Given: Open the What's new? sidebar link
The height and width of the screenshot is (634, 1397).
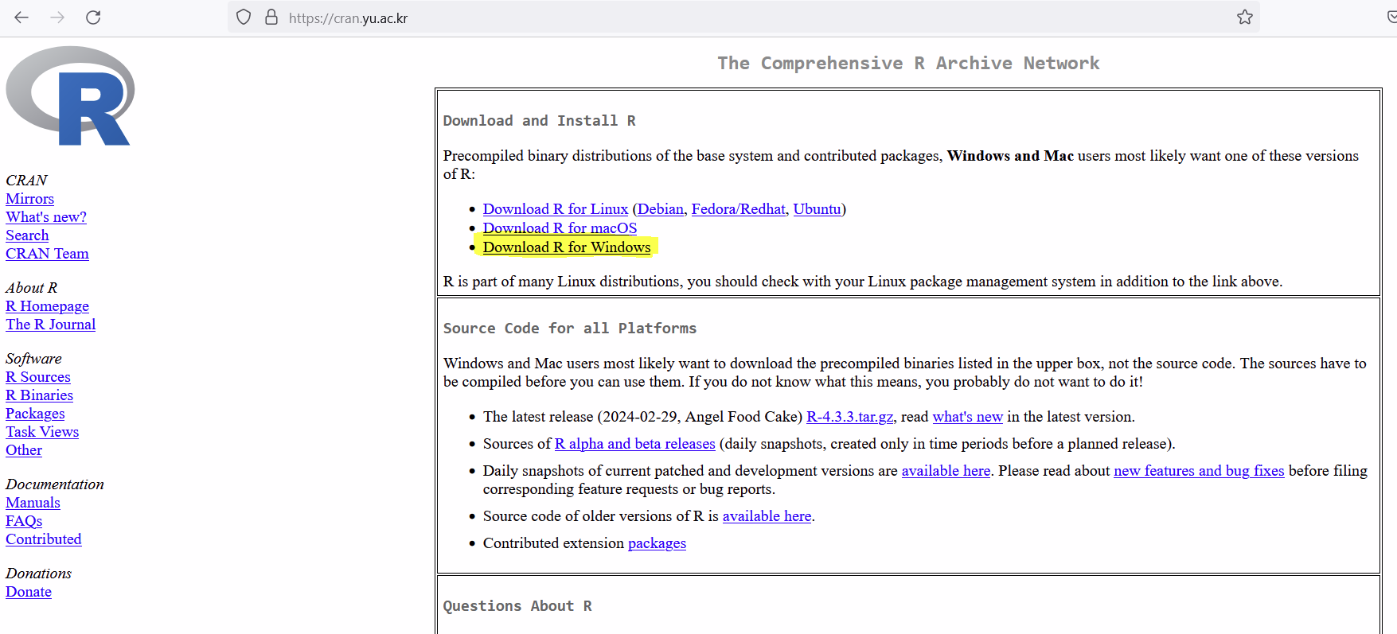Looking at the screenshot, I should coord(46,217).
